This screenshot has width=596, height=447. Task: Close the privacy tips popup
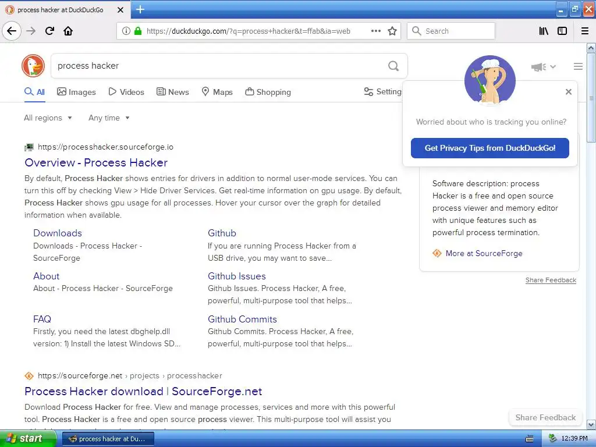pyautogui.click(x=568, y=91)
